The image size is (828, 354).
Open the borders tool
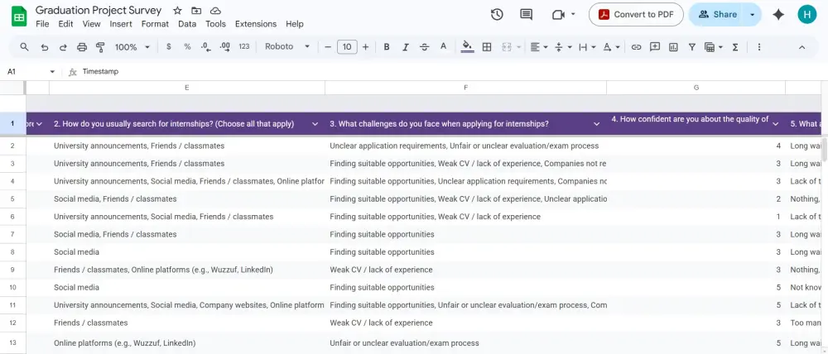pos(487,47)
